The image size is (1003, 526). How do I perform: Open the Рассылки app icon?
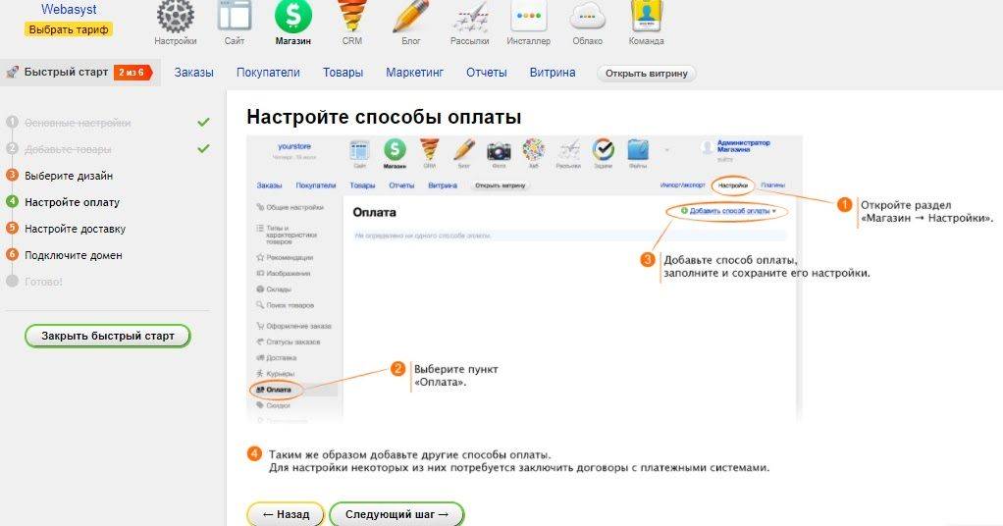coord(469,16)
